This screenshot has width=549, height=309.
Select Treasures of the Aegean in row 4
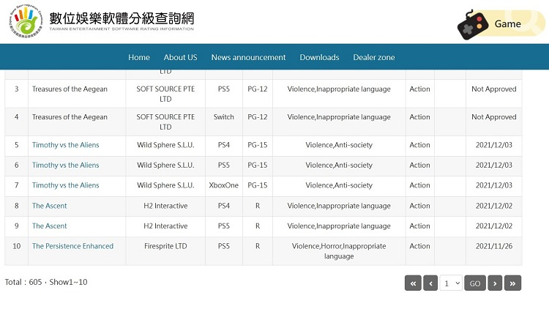coord(70,117)
